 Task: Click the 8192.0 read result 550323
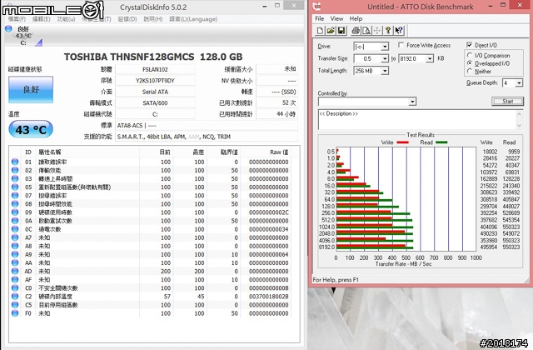click(511, 247)
